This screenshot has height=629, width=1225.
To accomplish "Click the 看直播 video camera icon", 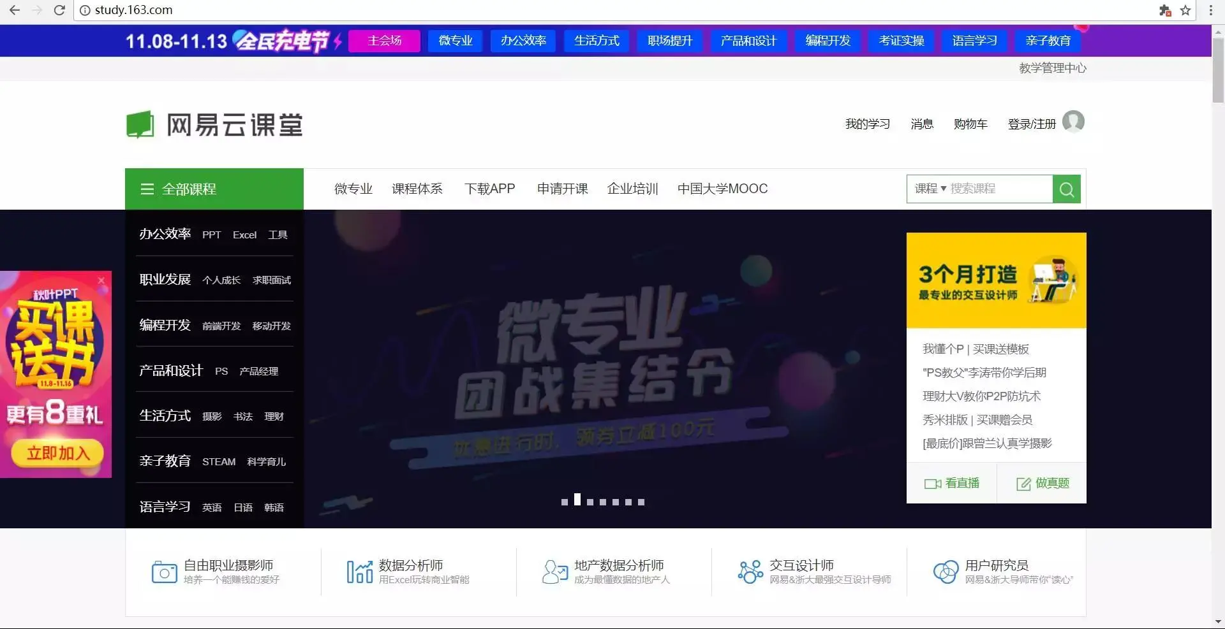I will coord(933,484).
